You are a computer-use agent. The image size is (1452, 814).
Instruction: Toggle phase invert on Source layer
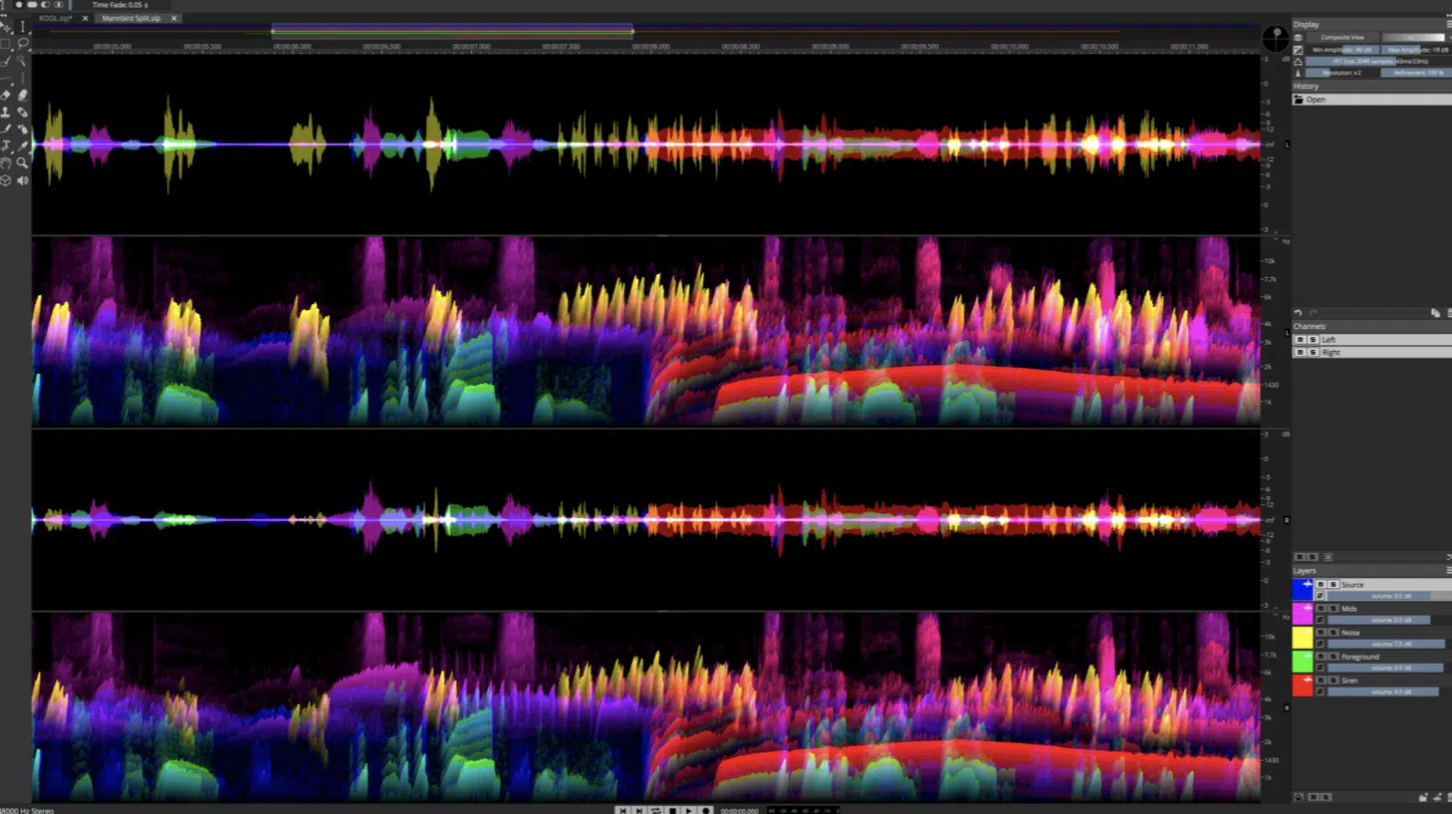1320,596
